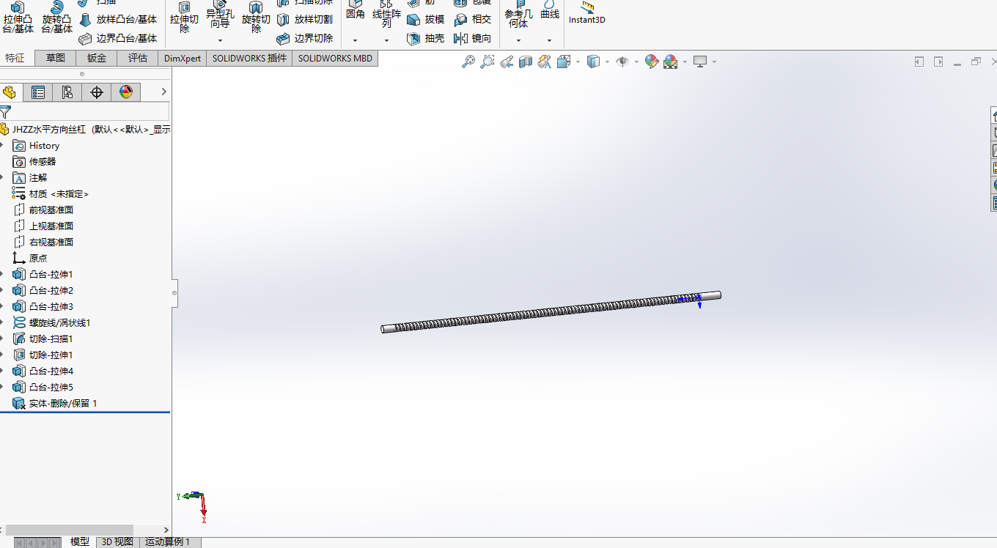Image resolution: width=997 pixels, height=548 pixels.
Task: Click the Zoom to Fit magnifier icon
Action: 468,62
